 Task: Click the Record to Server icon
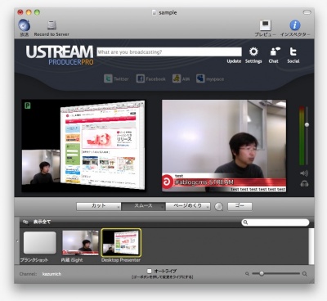click(x=52, y=25)
